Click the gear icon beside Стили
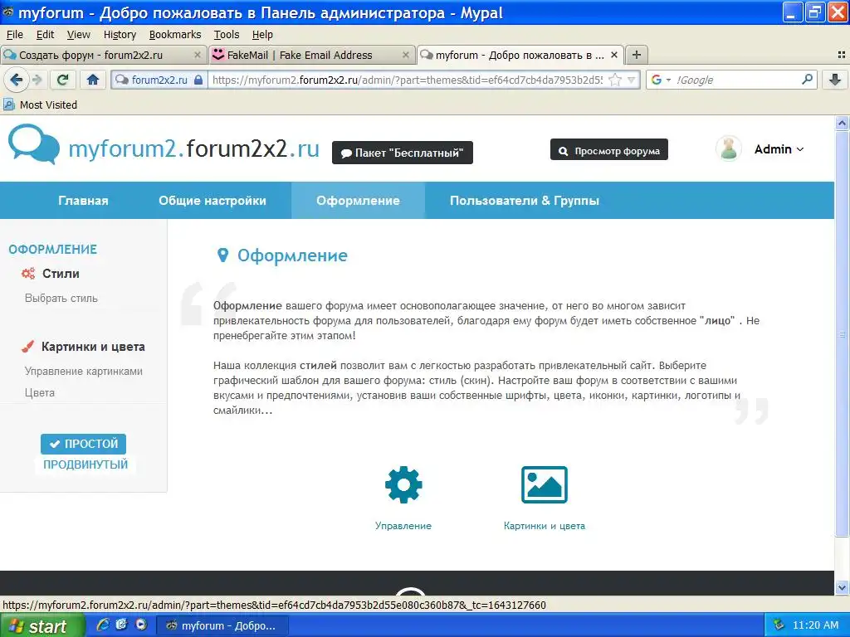850x637 pixels. click(28, 274)
